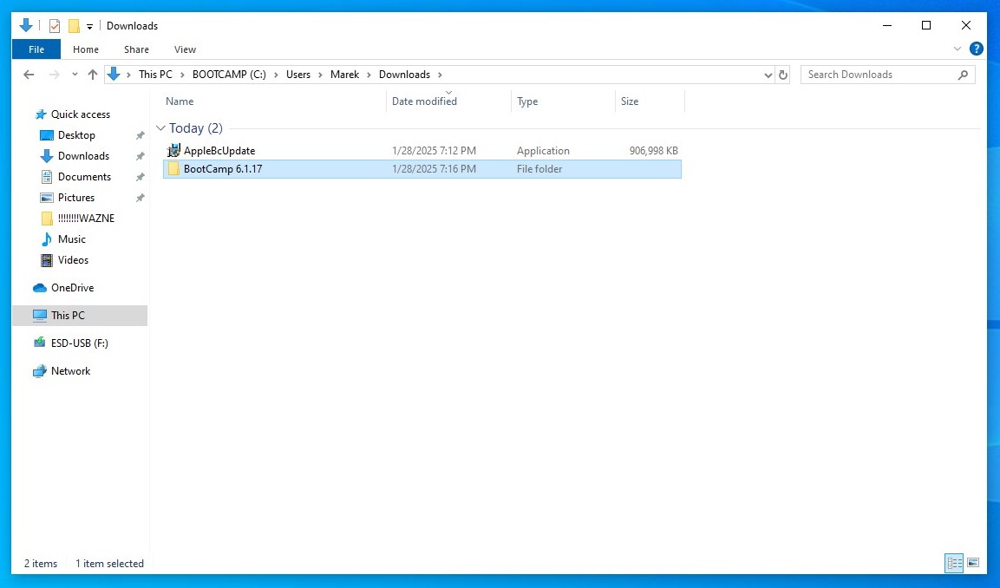
Task: Open the address bar history dropdown
Action: (x=768, y=75)
